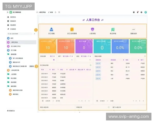Click the hamburger menu icon beside app logo

8,12
